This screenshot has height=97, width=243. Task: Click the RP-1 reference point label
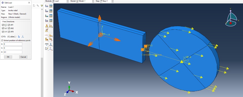tap(147, 49)
